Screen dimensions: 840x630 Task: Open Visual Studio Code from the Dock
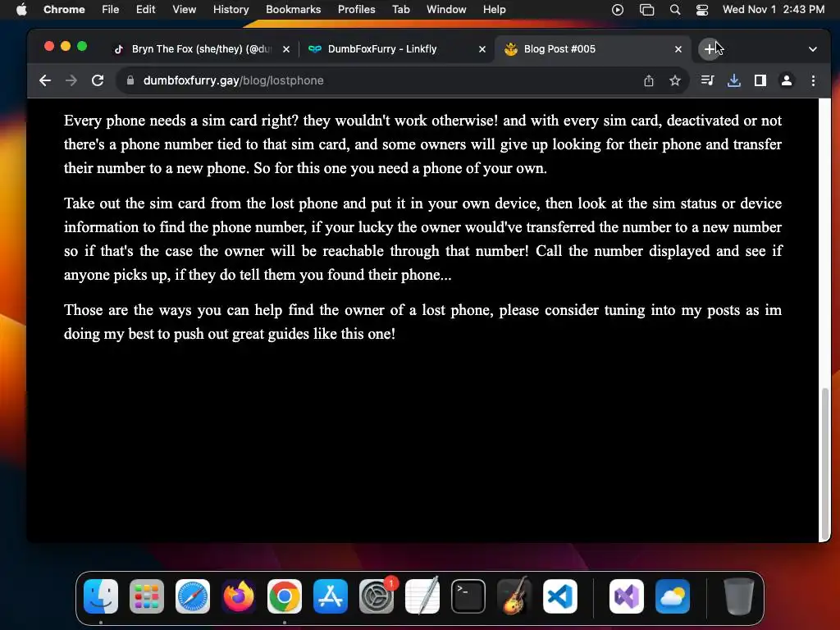(x=559, y=596)
